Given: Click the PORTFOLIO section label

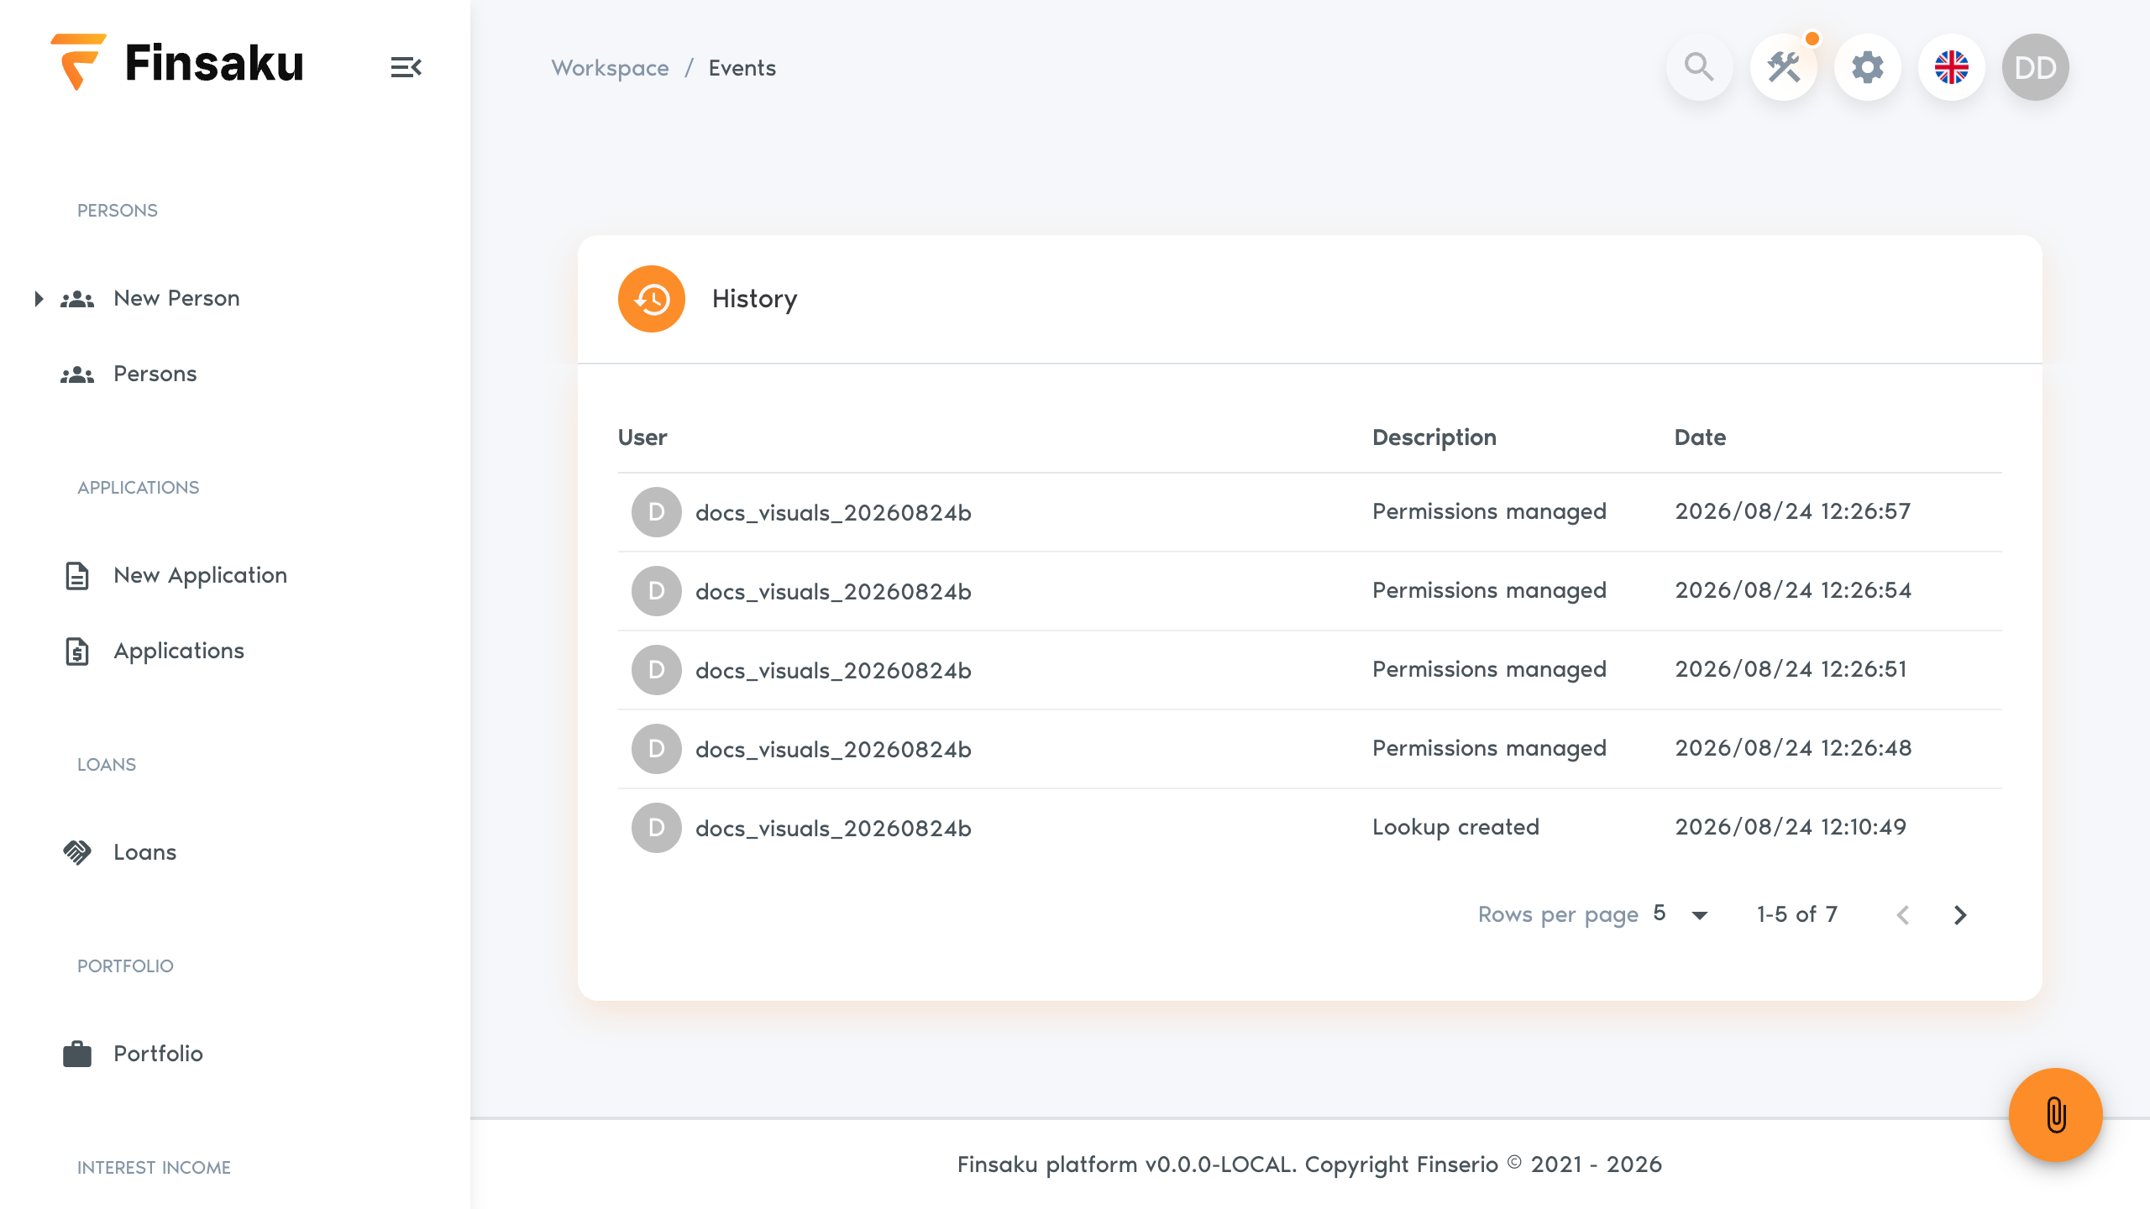Looking at the screenshot, I should (x=125, y=966).
